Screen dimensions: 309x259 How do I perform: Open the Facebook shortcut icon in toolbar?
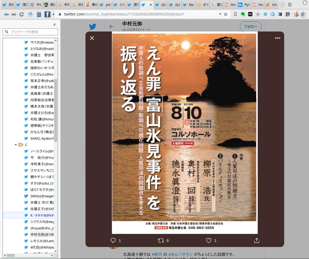(47, 14)
